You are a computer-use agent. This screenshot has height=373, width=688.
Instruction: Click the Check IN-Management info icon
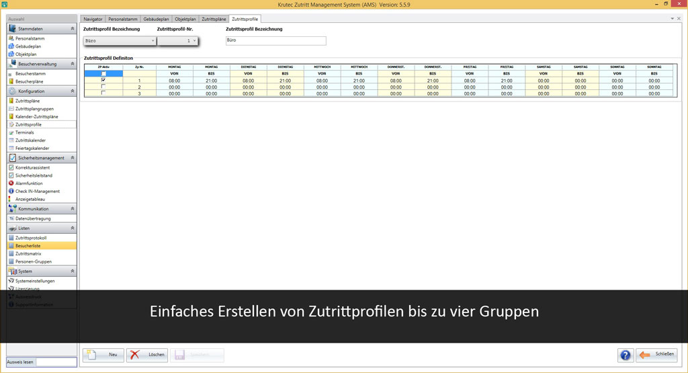(x=11, y=191)
